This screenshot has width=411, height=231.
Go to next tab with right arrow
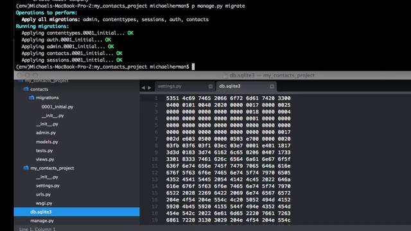[x=150, y=88]
